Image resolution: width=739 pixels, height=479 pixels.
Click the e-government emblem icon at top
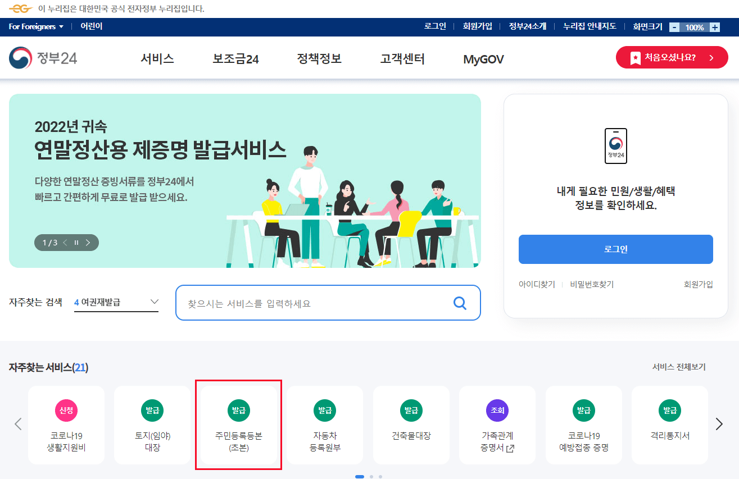point(20,8)
